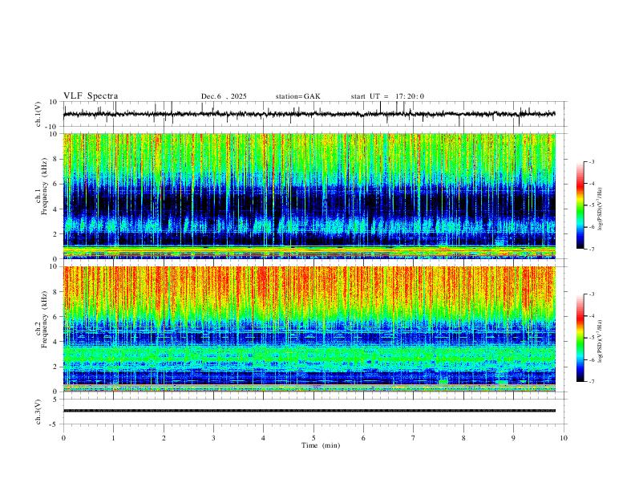Click the "ch.3(V)" axis label

pyautogui.click(x=38, y=412)
